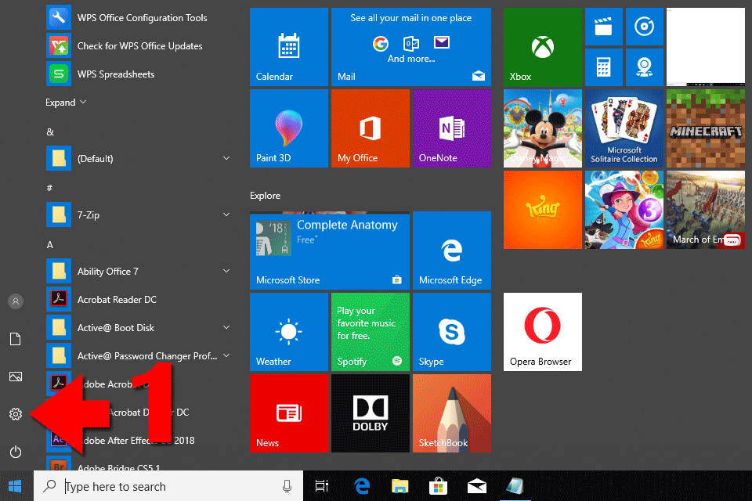
Task: Open the Minecraft game tile
Action: 705,128
